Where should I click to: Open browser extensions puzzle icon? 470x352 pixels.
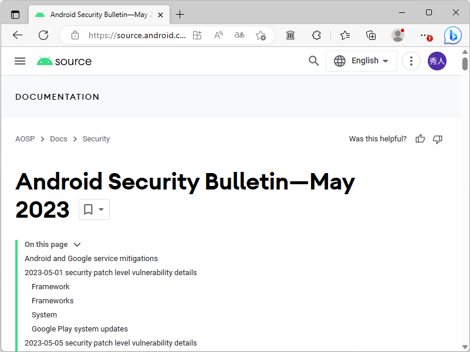tap(316, 35)
